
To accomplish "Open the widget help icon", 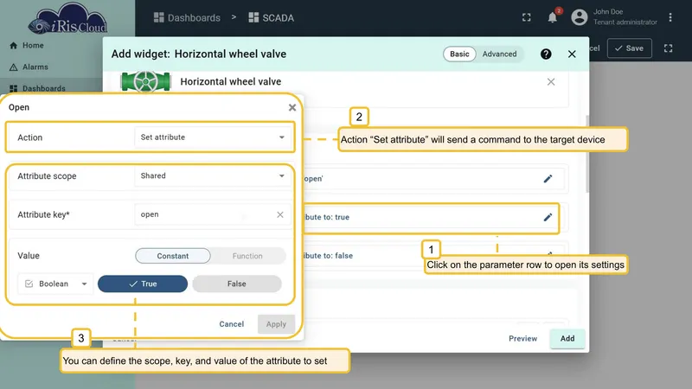I will click(x=546, y=54).
